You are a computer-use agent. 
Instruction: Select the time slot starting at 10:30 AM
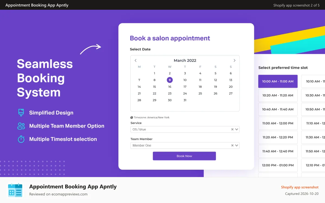313,95
